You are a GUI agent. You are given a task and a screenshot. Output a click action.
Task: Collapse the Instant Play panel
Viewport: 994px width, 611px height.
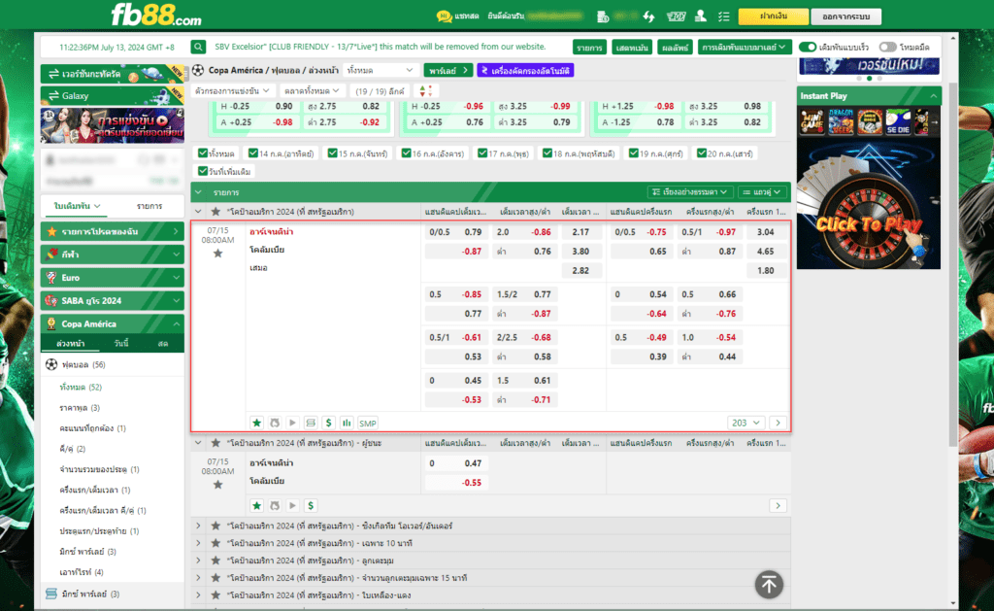(933, 96)
